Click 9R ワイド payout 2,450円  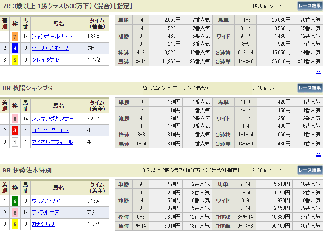pos(283,208)
